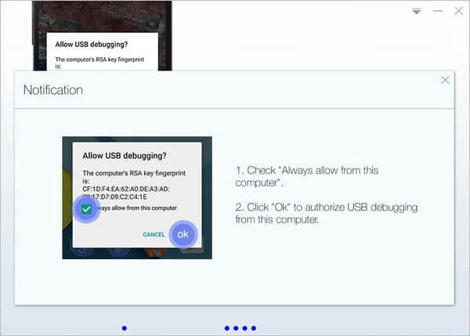Click the 'ok' button in the illustration

pyautogui.click(x=183, y=234)
